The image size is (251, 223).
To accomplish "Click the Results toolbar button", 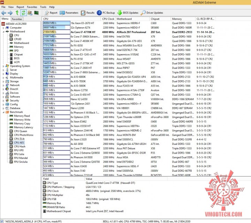I will click(88, 13).
